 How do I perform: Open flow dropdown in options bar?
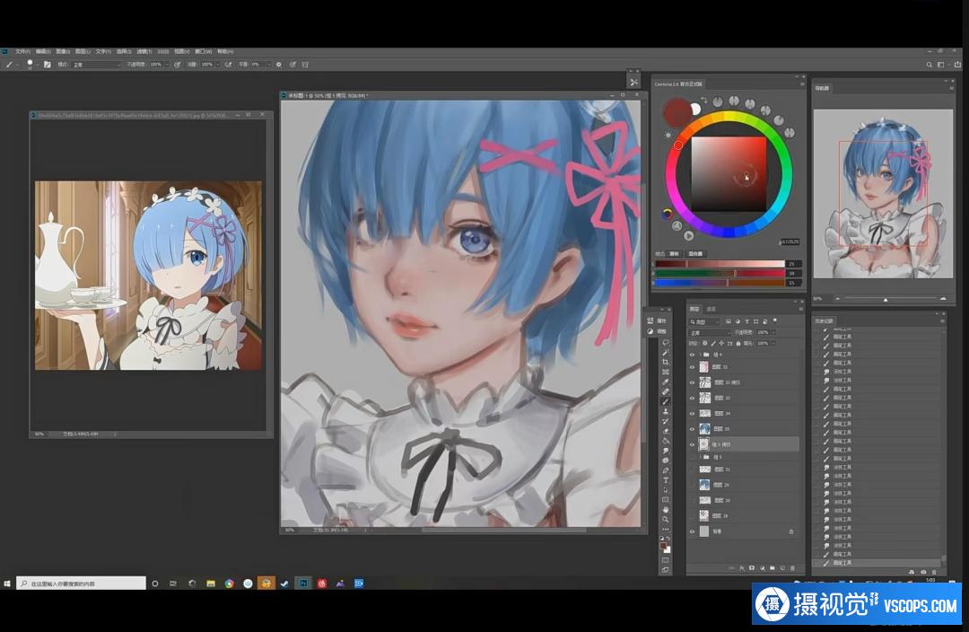(x=218, y=65)
